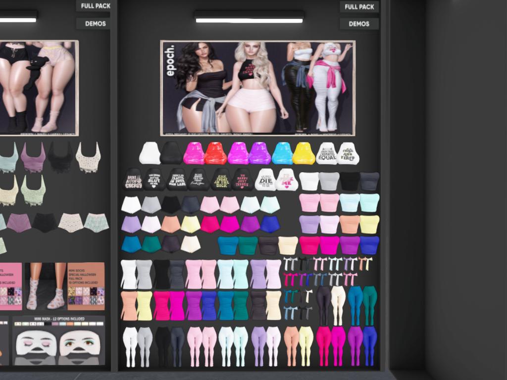Select the black lace camisole top
Viewport: 507px width, 380px height.
pos(60,157)
